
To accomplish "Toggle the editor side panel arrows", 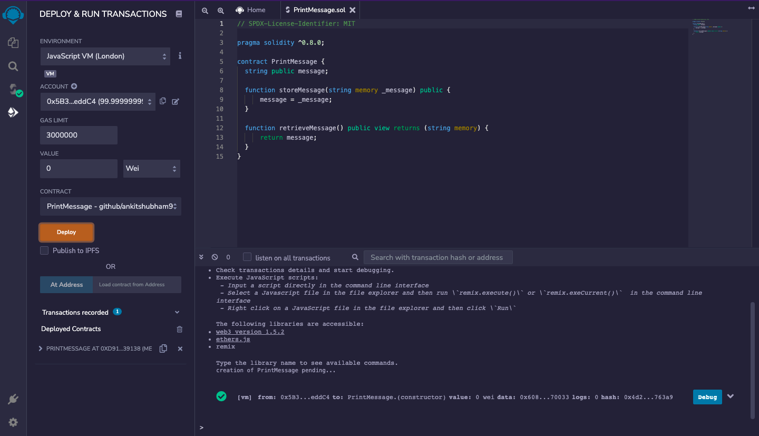I will point(751,8).
